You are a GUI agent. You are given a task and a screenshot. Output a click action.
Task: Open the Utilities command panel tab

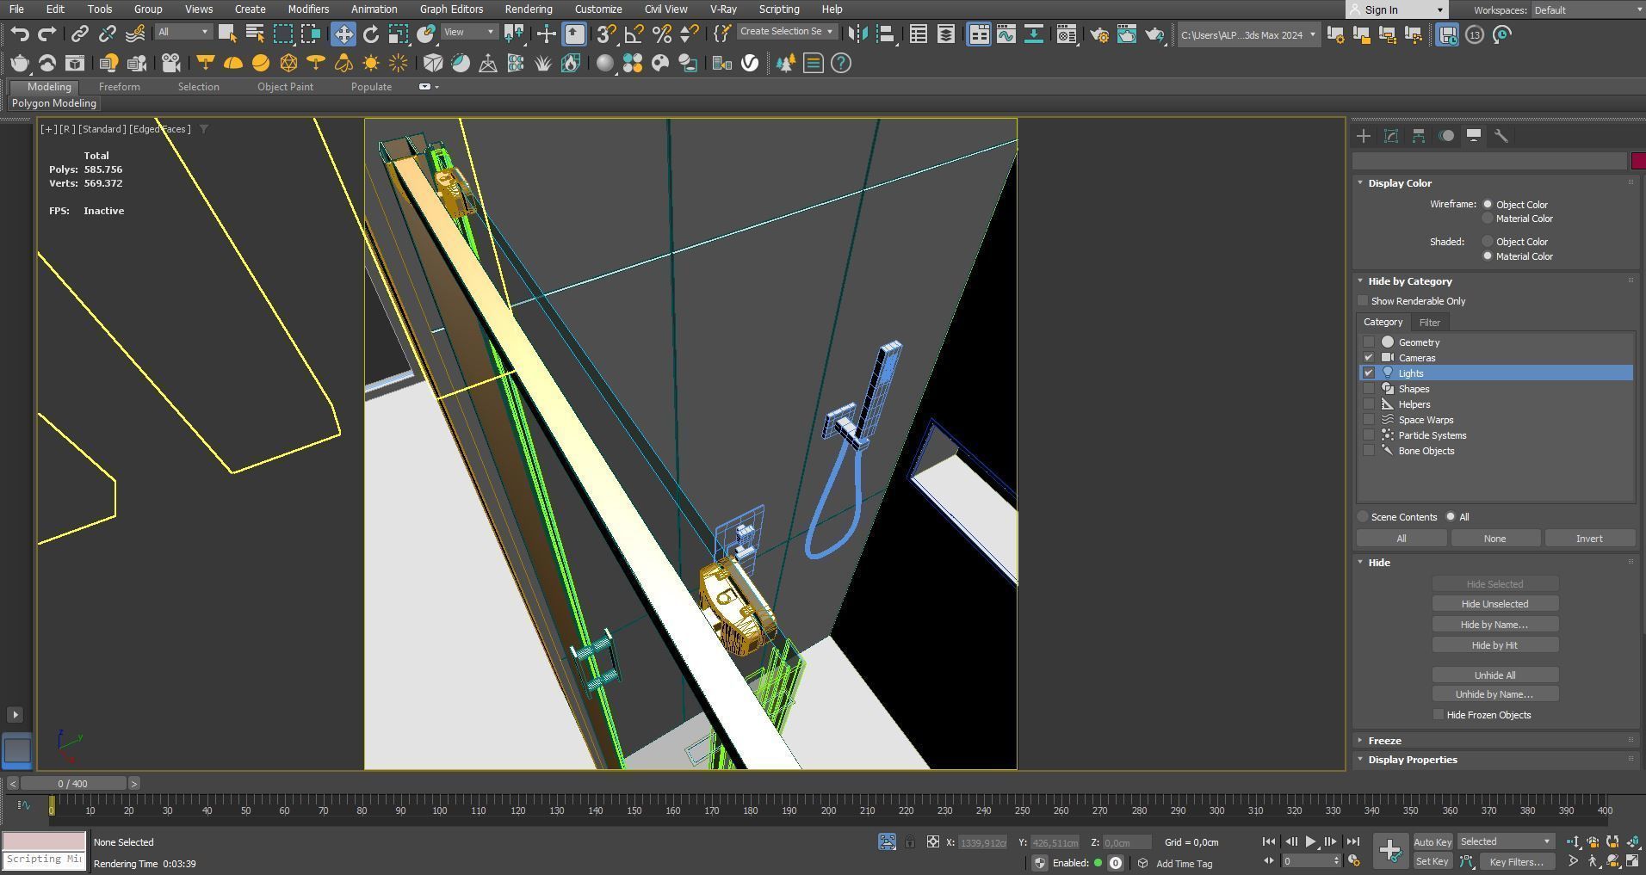coord(1501,136)
